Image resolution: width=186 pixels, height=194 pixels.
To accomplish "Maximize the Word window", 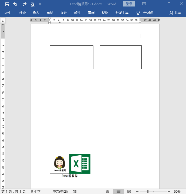I will click(x=169, y=4).
